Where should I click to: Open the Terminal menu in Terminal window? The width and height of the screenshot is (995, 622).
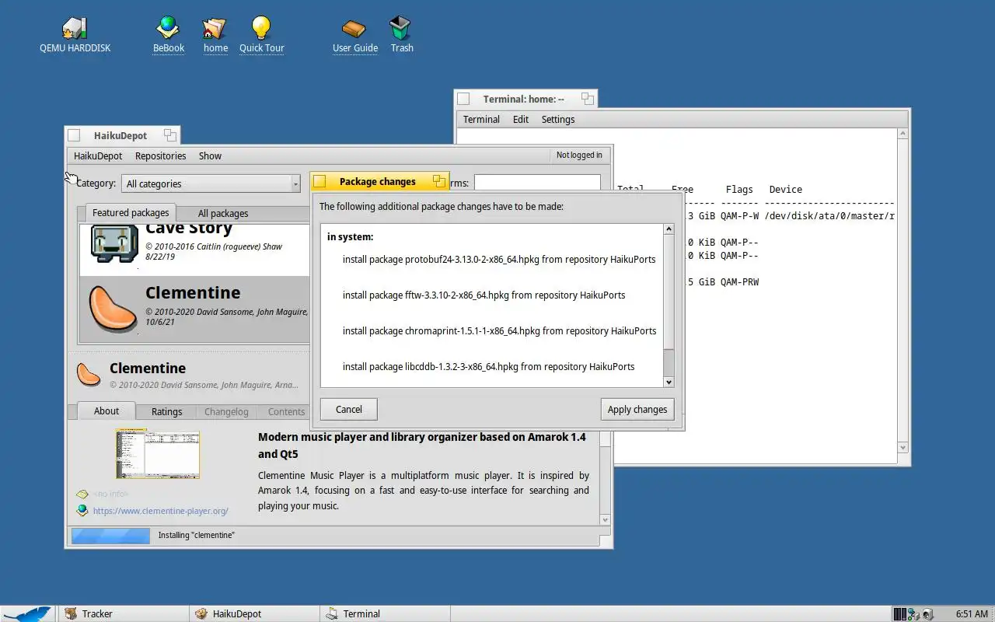[x=481, y=119]
